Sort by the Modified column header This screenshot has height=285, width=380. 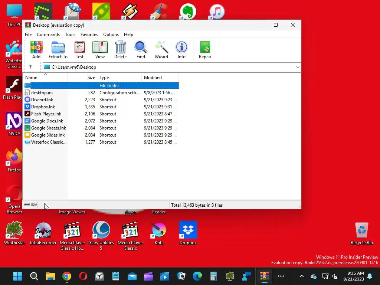coord(160,78)
